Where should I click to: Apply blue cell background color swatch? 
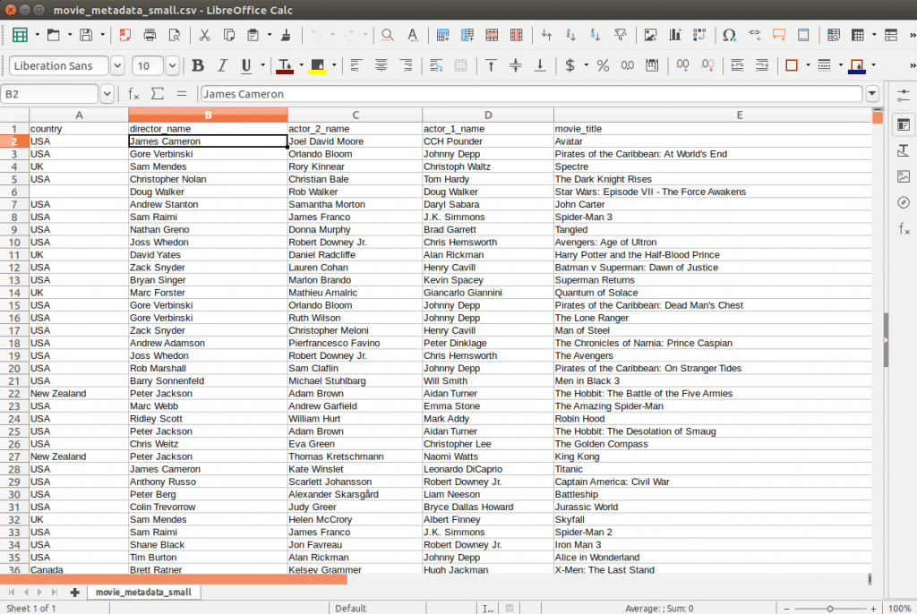point(857,66)
